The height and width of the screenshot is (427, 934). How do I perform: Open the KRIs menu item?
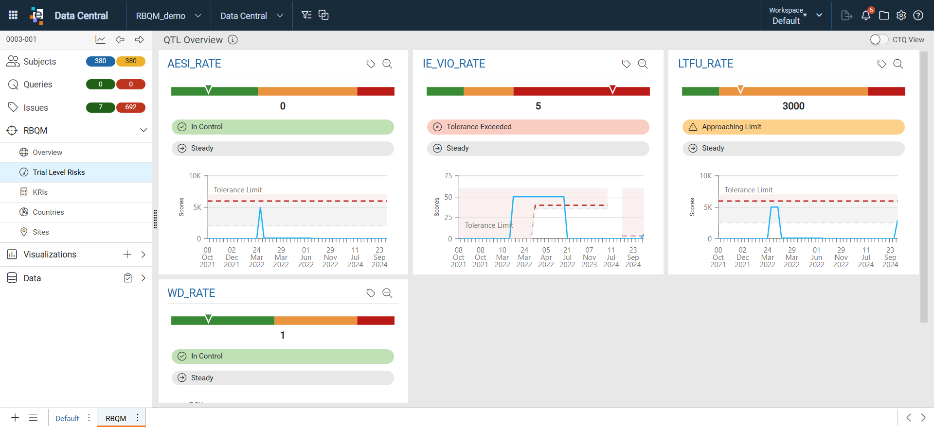(x=76, y=192)
